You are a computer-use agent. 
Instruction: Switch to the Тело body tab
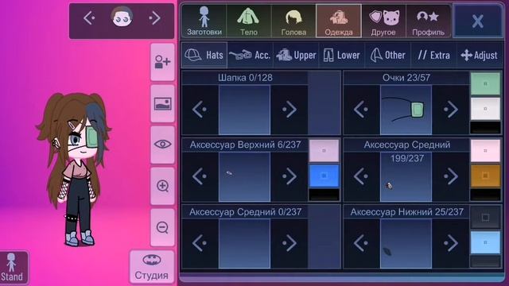(249, 21)
